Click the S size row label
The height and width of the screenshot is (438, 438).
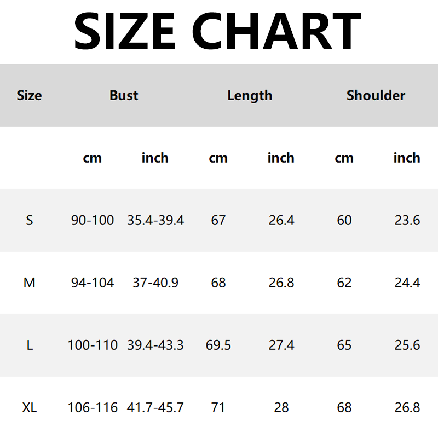click(x=30, y=220)
